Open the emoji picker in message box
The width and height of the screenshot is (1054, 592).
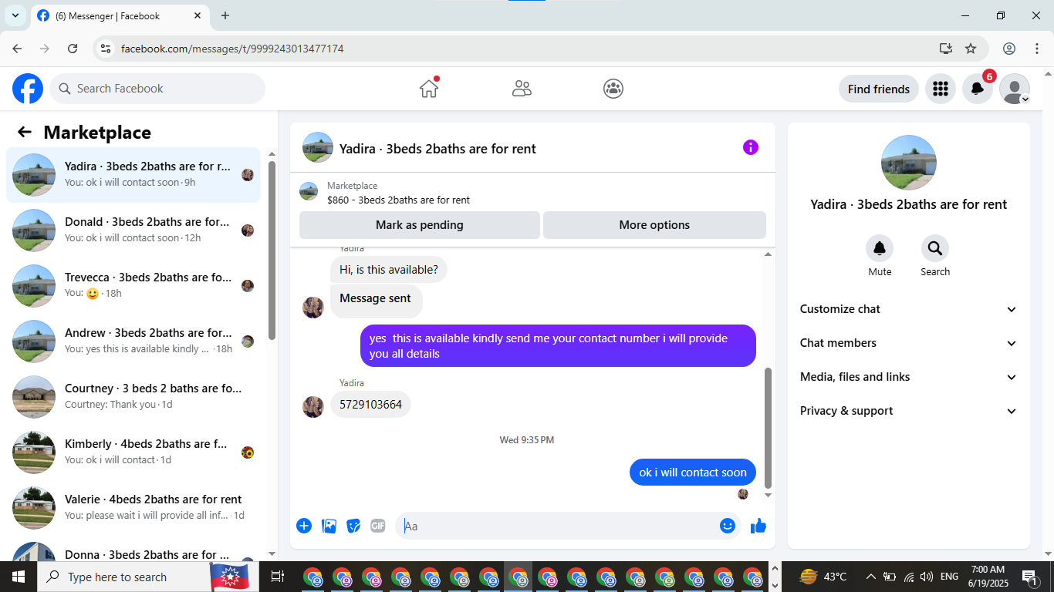(x=728, y=526)
